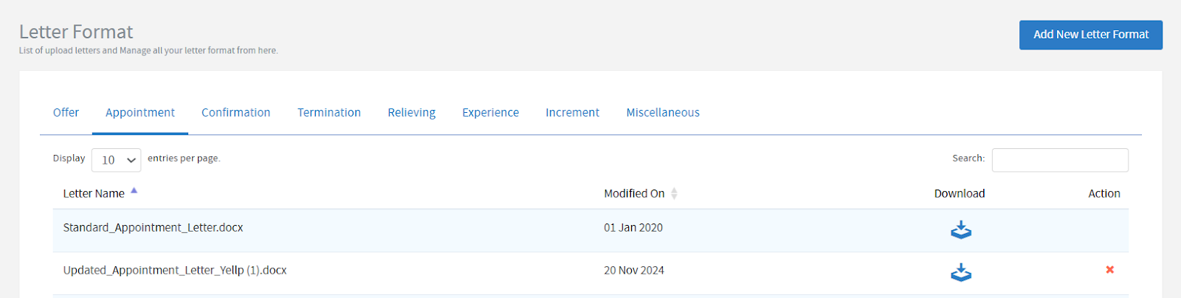Select the Standard_Appointment_Letter.docx row name

point(153,228)
